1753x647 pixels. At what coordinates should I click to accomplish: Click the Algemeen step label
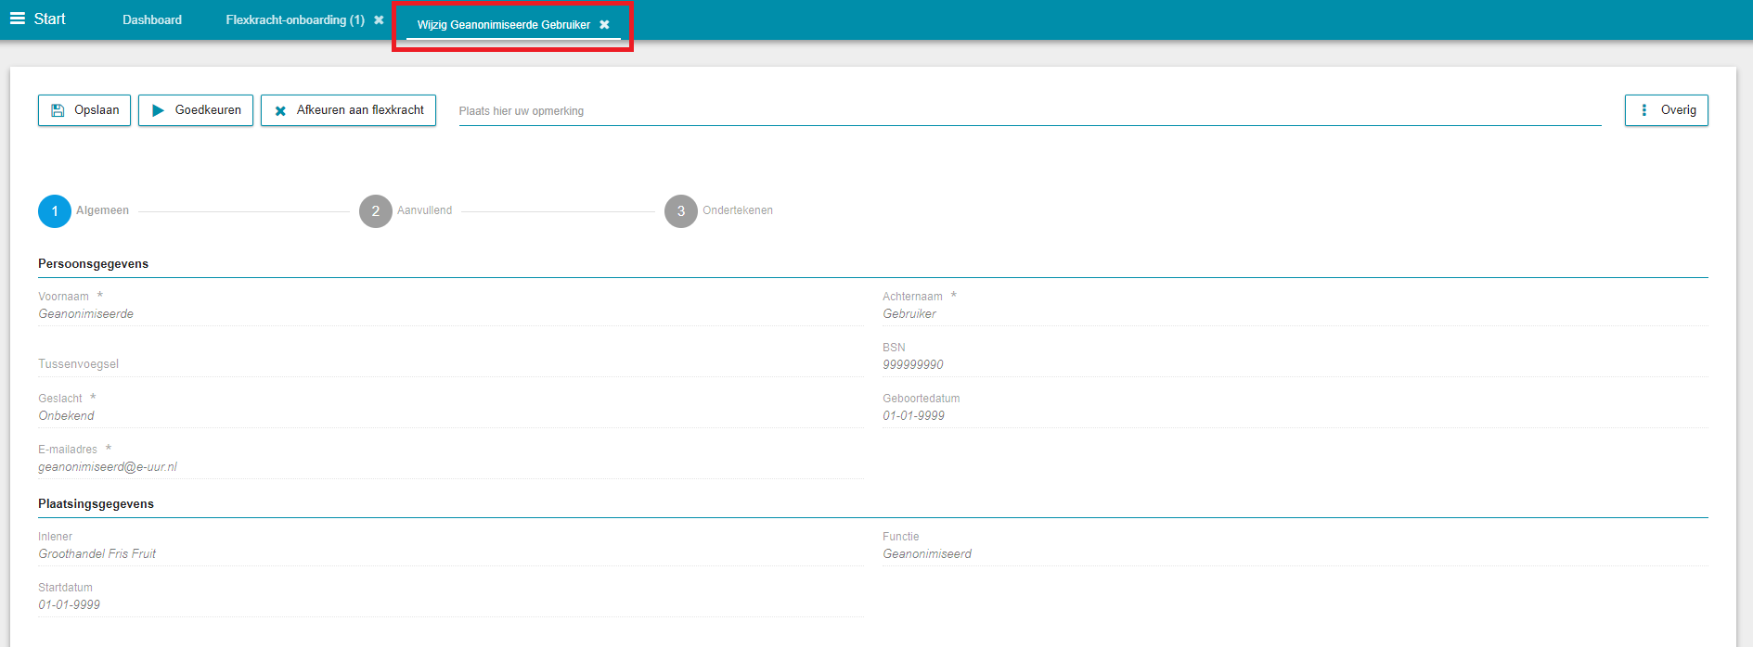coord(102,210)
